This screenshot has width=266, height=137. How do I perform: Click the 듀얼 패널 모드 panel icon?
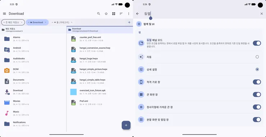141,43
